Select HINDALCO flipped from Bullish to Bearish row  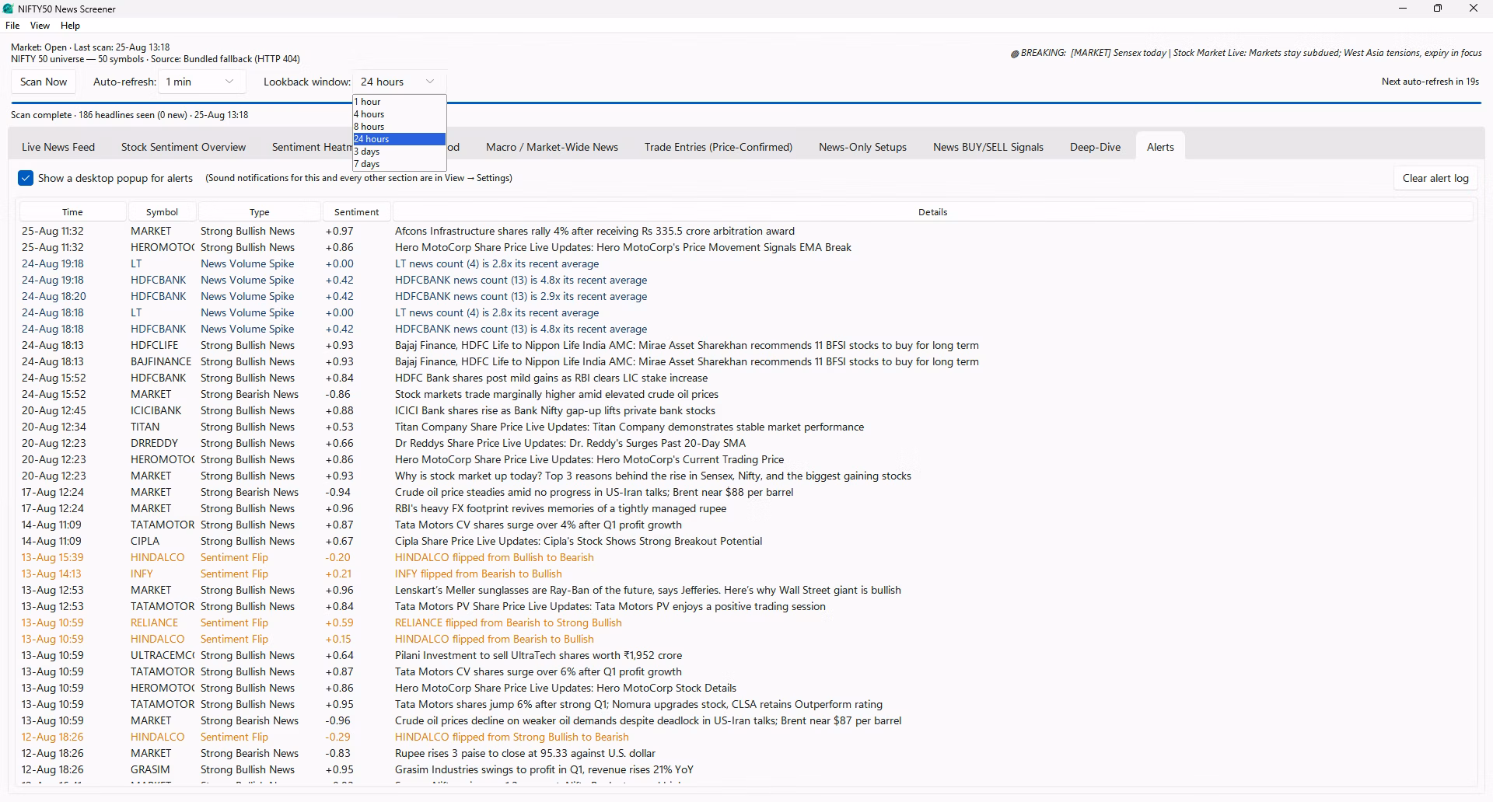(x=746, y=557)
